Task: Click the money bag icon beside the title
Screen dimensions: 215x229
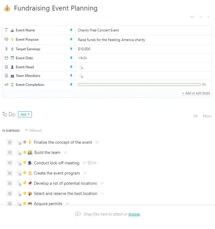Action: [x=7, y=8]
